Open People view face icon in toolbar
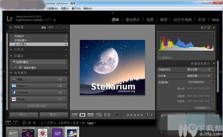Screen dimensions: 223x137 (x=107, y=115)
